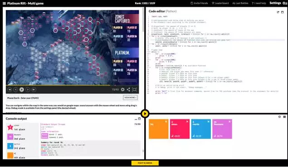Expand the VIEW MORE dropdown
This screenshot has height=168, width=288.
click(x=130, y=98)
